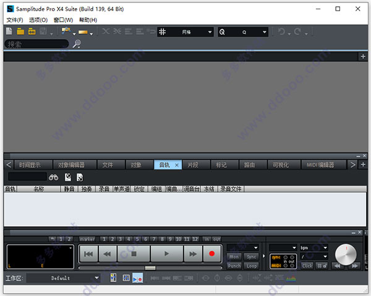The image size is (371, 296).
Task: Start playback with the Play button
Action: [x=167, y=254]
